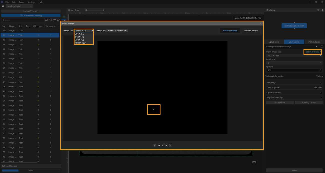Open the funnel filter settings icon
The height and width of the screenshot is (173, 325).
[x=50, y=20]
